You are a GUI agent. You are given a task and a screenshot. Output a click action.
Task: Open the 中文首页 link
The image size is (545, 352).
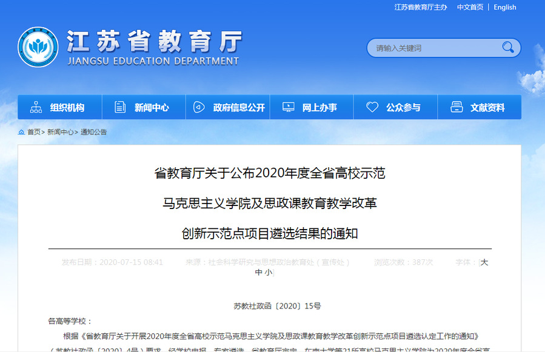(x=470, y=7)
